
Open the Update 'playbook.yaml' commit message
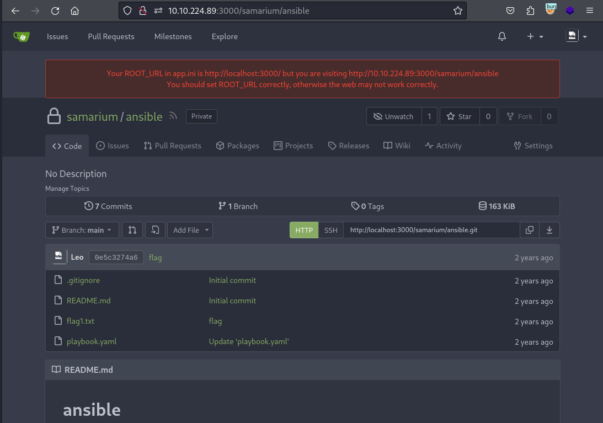[249, 341]
